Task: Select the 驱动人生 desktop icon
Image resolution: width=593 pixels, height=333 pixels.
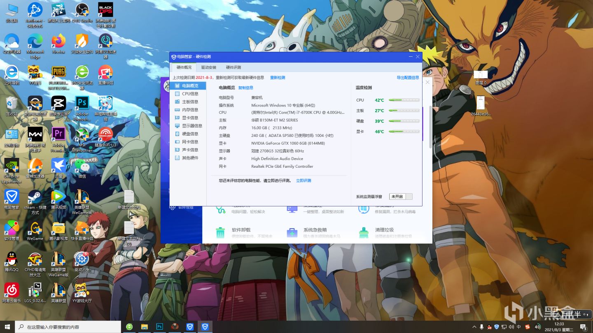Action: [82, 262]
